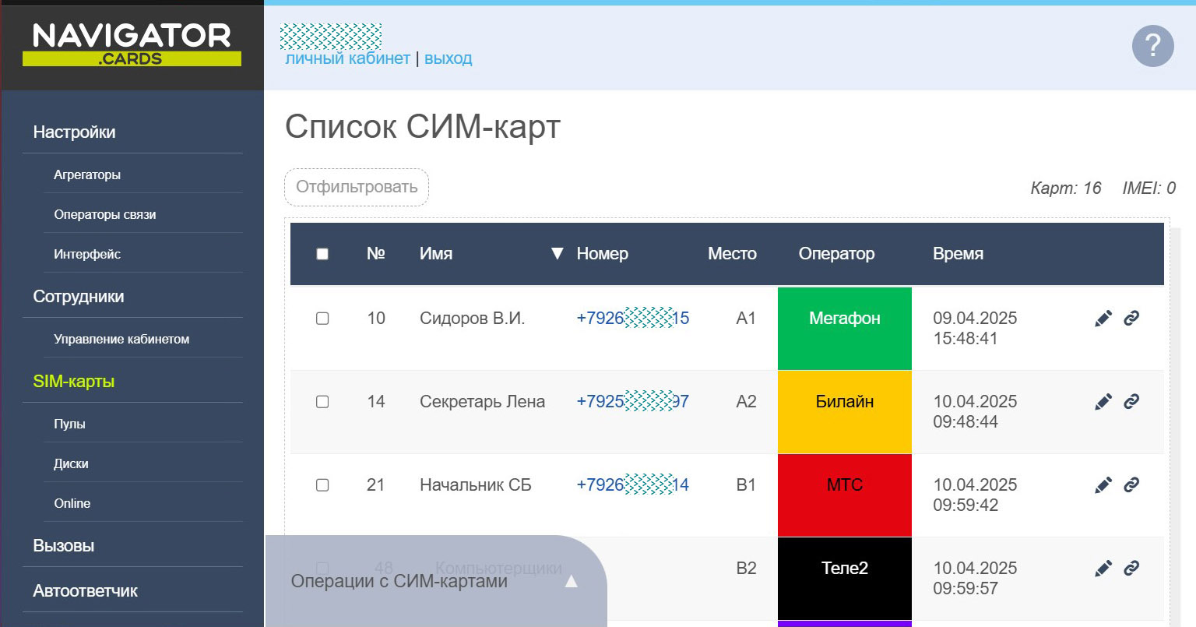Log out via the выход link
The image size is (1196, 627).
pos(448,58)
